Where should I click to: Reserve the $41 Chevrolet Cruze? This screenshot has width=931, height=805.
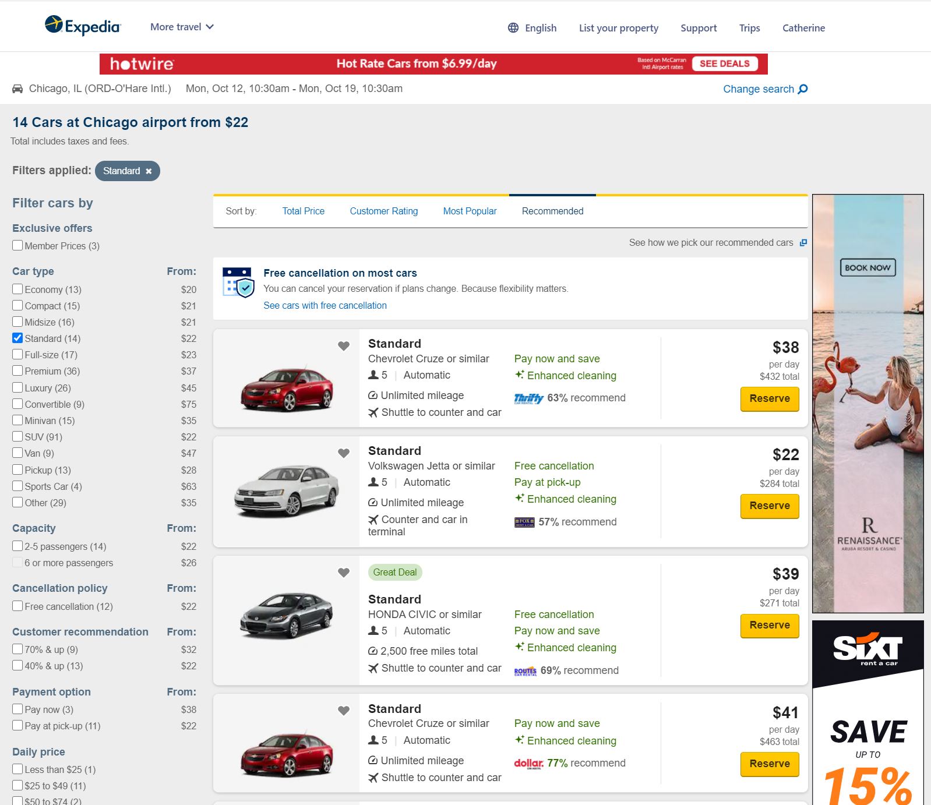(x=770, y=764)
